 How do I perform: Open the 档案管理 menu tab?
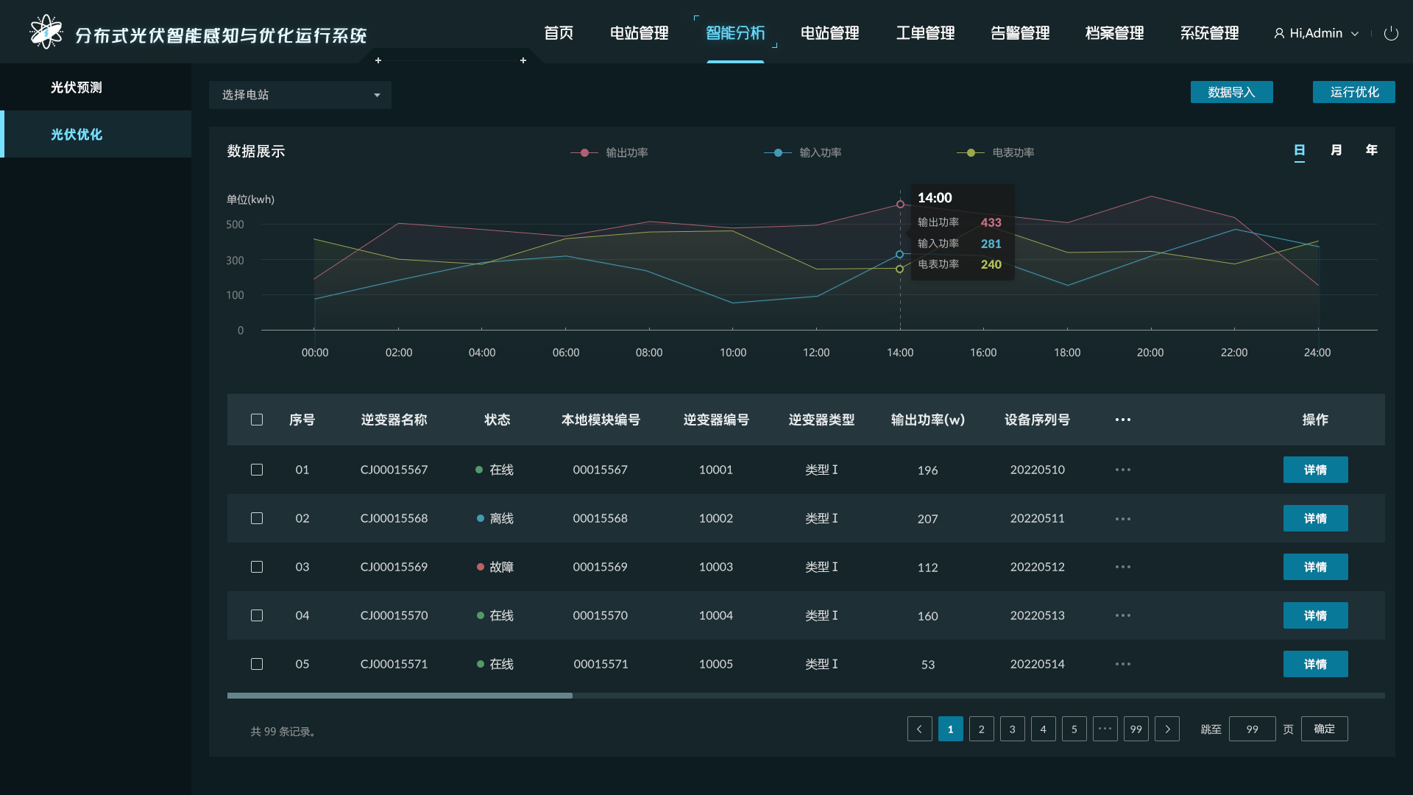point(1114,33)
